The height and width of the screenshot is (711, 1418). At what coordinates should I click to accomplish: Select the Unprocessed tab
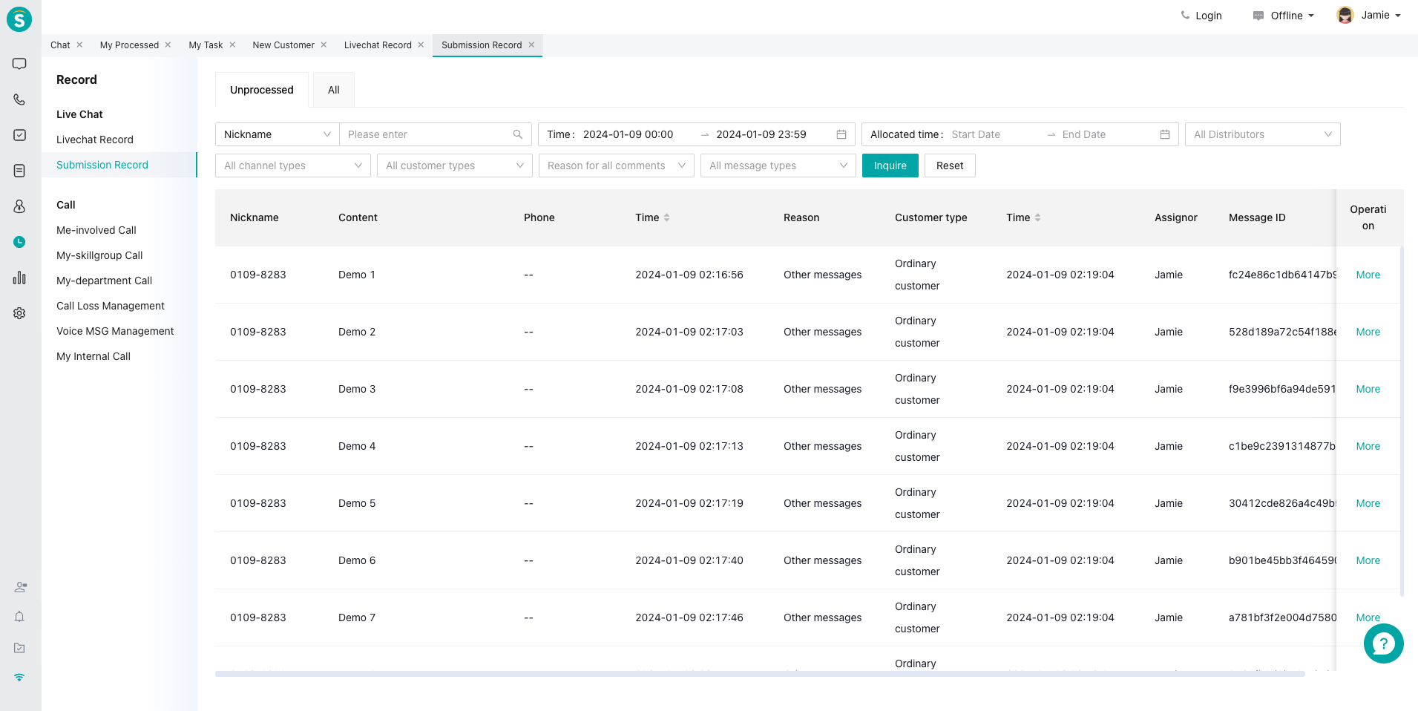[x=262, y=90]
